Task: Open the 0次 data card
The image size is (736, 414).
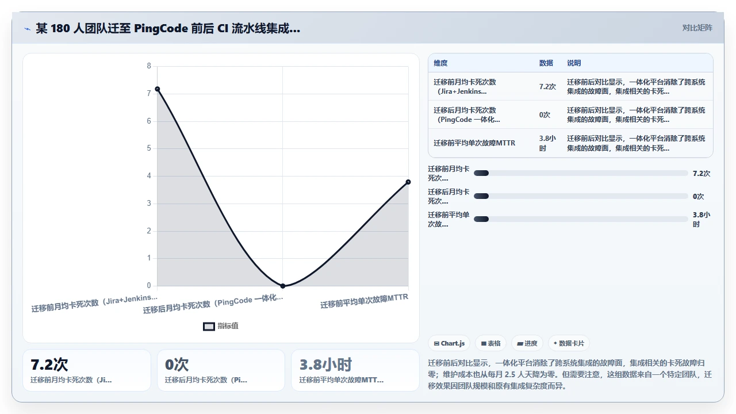Action: pos(221,370)
